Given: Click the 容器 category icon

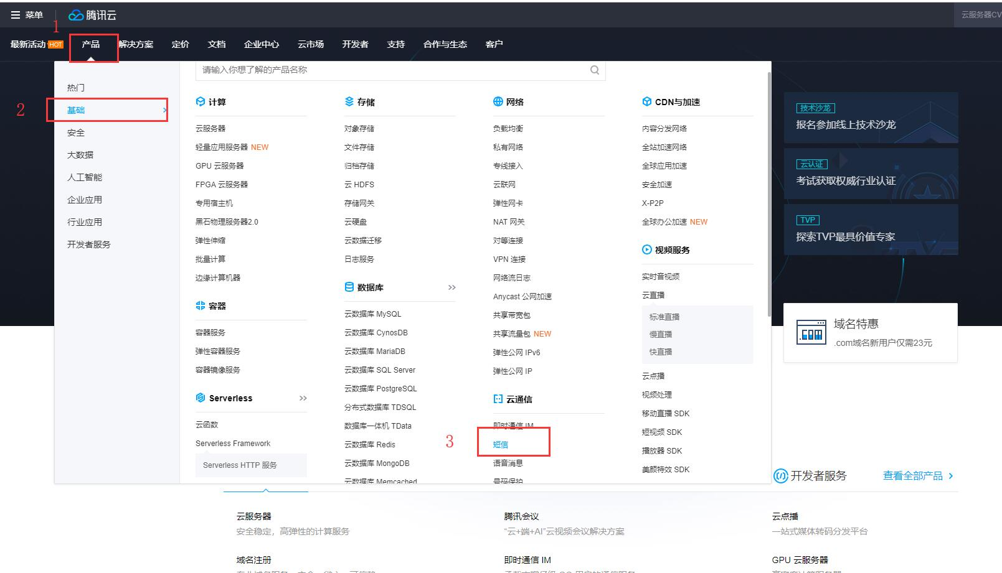Looking at the screenshot, I should point(201,306).
